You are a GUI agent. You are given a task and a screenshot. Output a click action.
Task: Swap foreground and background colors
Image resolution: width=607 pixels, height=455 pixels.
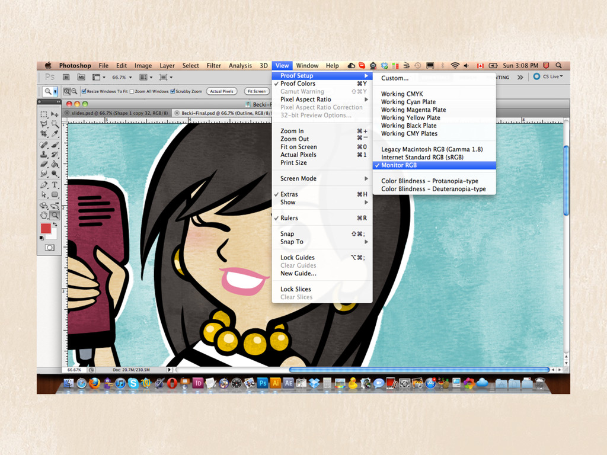pos(55,225)
